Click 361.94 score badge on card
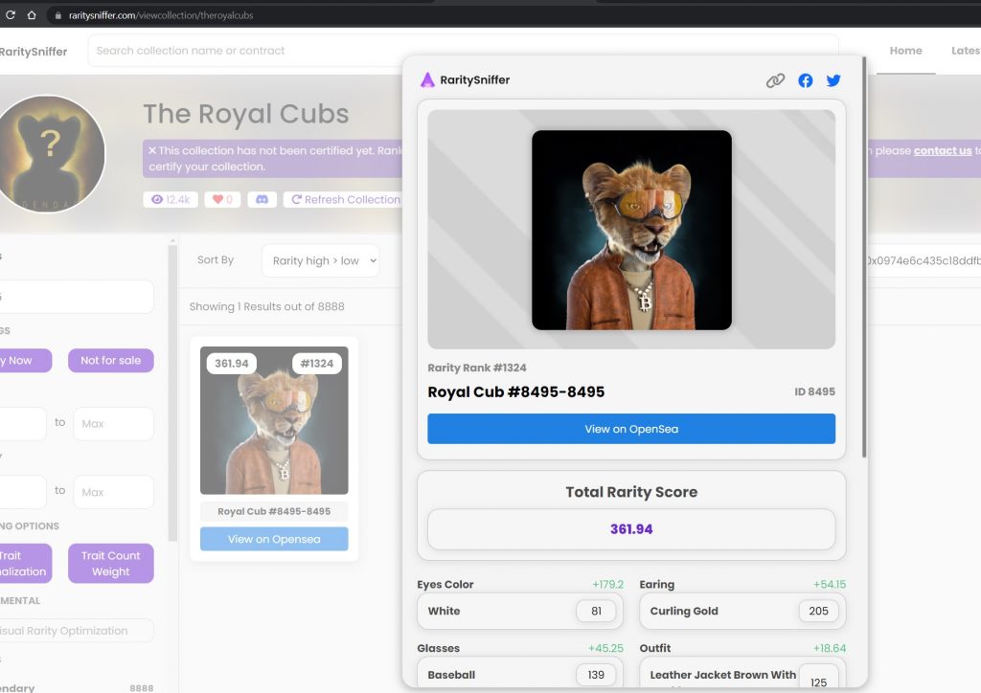 (x=232, y=364)
